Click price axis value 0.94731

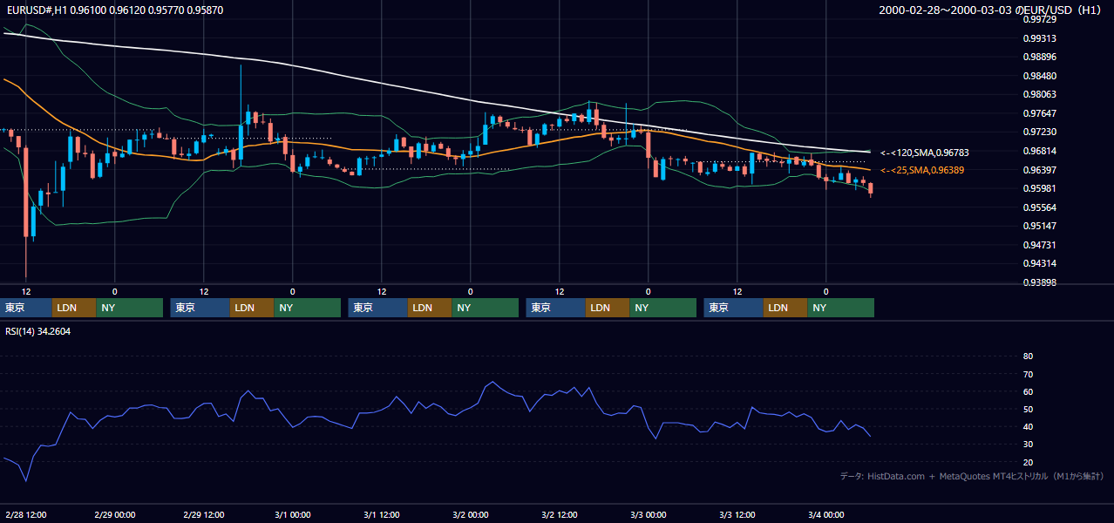[1040, 245]
